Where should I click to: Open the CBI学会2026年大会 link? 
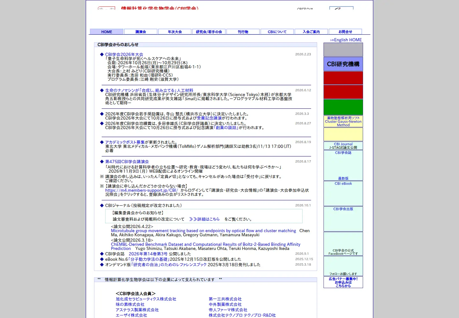click(124, 54)
